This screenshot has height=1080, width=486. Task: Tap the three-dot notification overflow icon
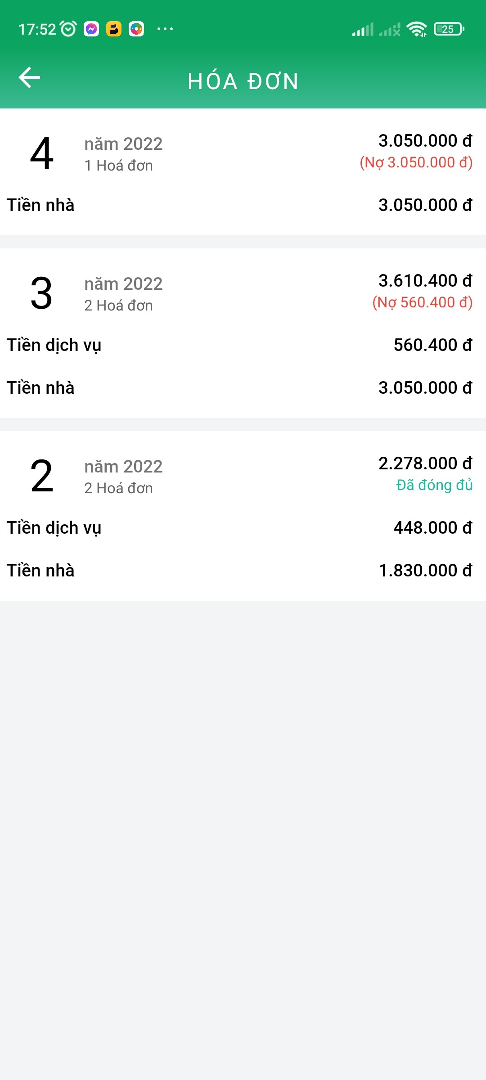click(x=165, y=29)
